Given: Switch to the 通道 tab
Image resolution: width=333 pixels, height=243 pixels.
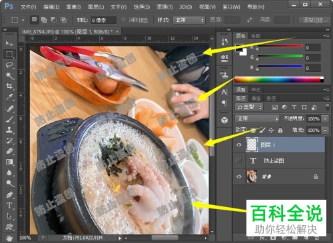Looking at the screenshot, I should pos(256,99).
